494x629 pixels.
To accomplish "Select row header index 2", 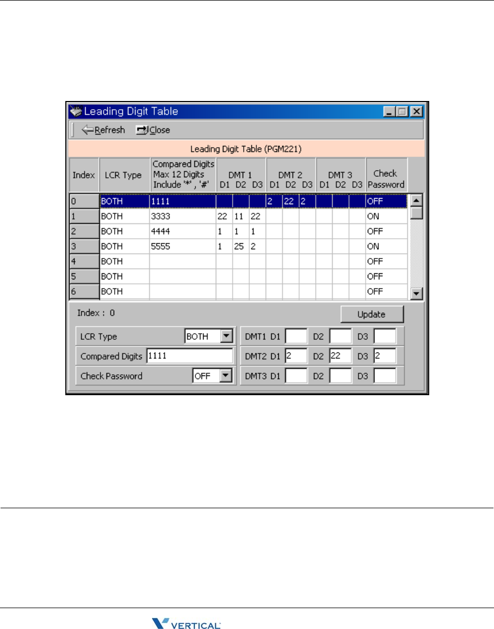I will [x=85, y=232].
